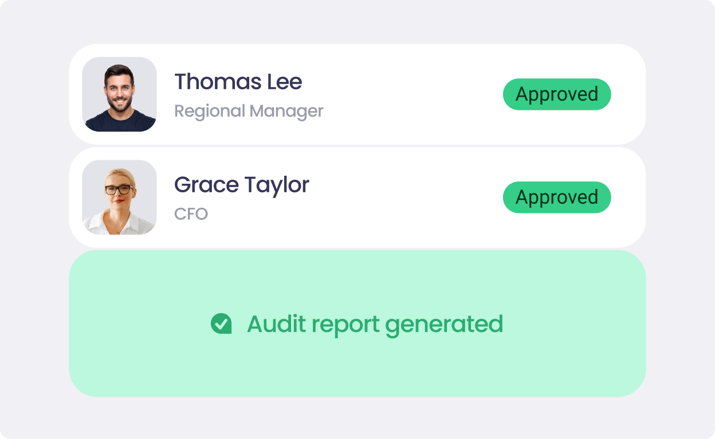Screen dimensions: 715x439
Task: Click the Audit report generated text
Action: tap(374, 323)
